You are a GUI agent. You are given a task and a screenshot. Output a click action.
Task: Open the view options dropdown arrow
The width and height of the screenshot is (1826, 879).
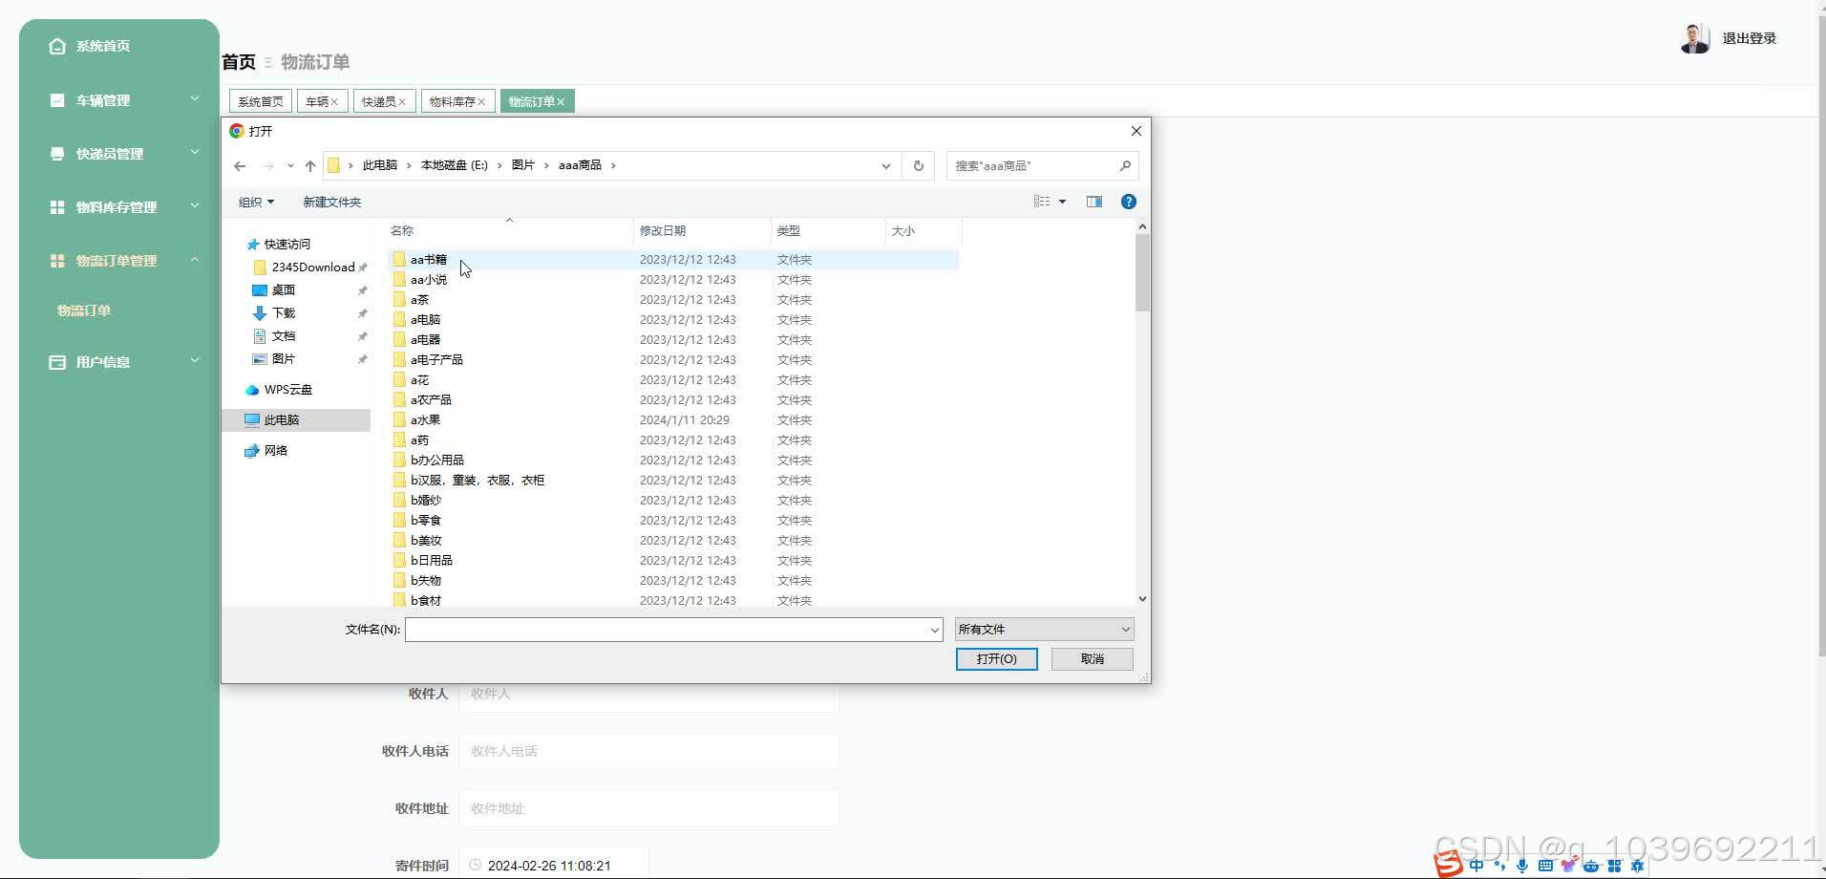coord(1062,202)
